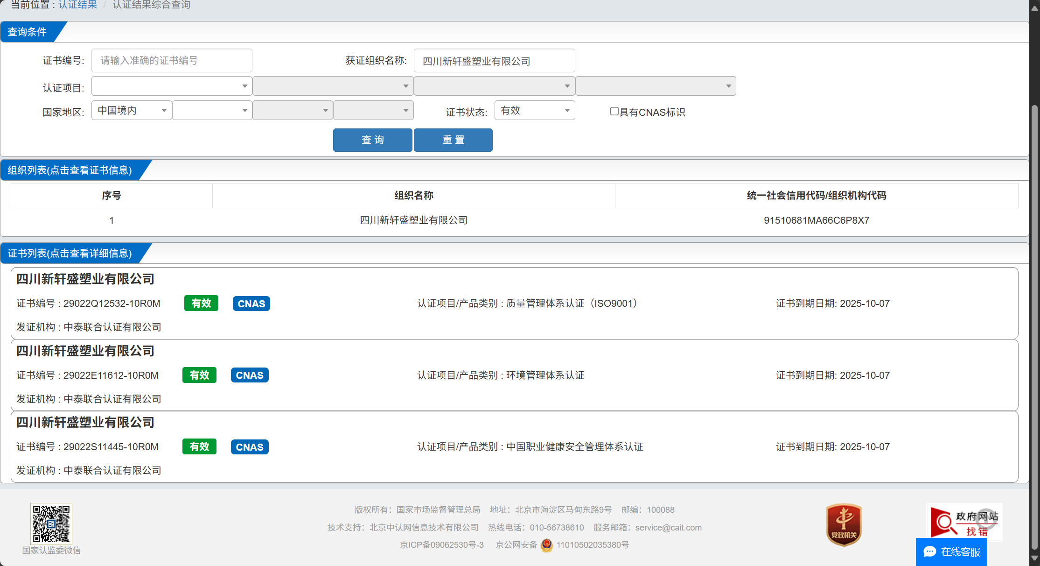Open the 证书状态 dropdown showing 有效
Screen dimensions: 1040x566
coord(534,110)
